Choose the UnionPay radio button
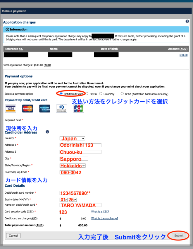Viewport: 193px width, 249px height. [x=101, y=94]
